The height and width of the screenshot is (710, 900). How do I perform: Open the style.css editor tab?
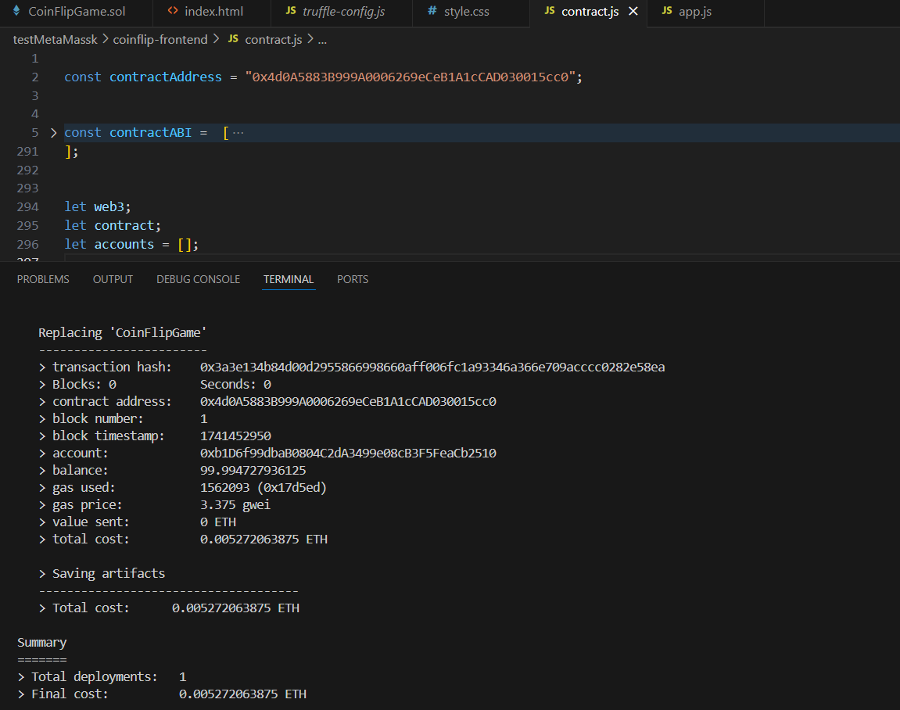[466, 12]
